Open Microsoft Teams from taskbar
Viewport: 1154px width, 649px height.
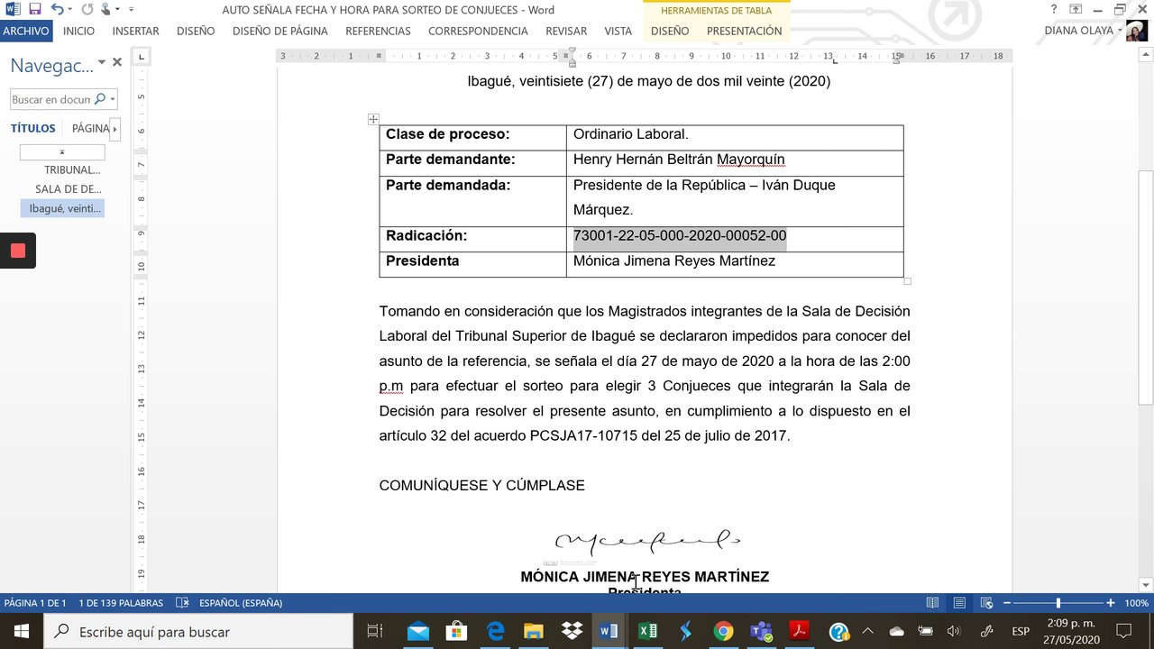(x=761, y=631)
